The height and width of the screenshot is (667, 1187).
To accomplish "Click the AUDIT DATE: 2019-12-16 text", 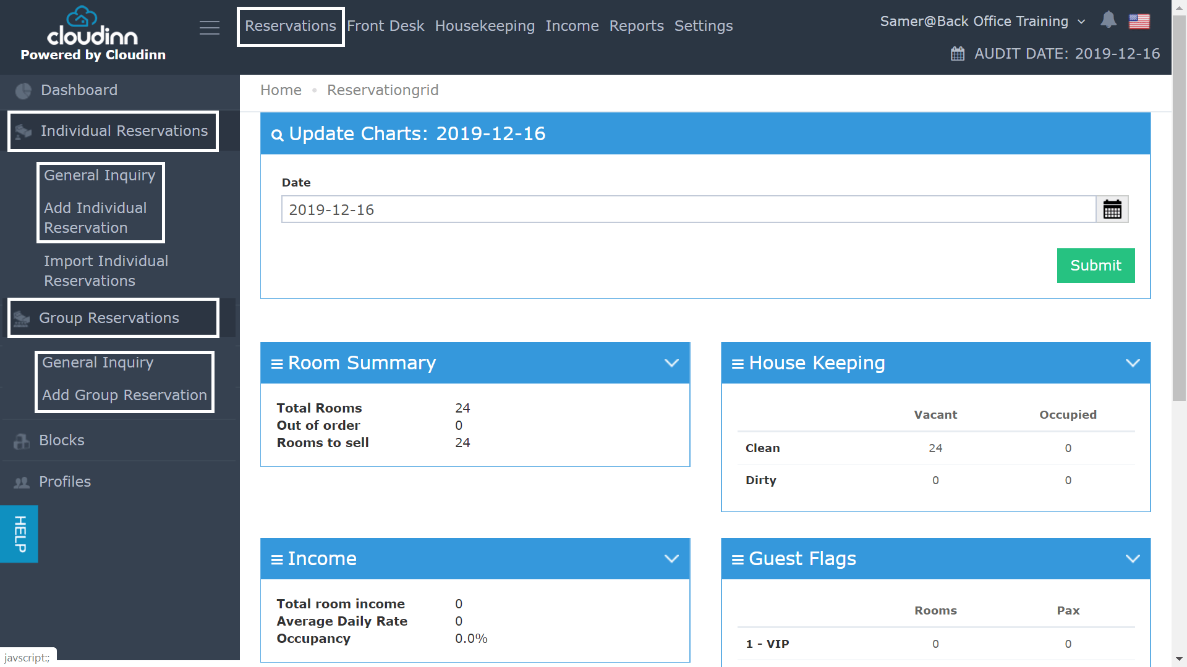I will pos(1067,54).
